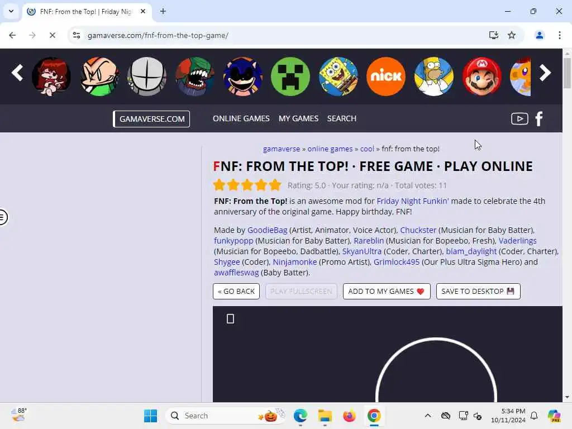
Task: Click the gamaverse breadcrumb link
Action: pyautogui.click(x=282, y=149)
